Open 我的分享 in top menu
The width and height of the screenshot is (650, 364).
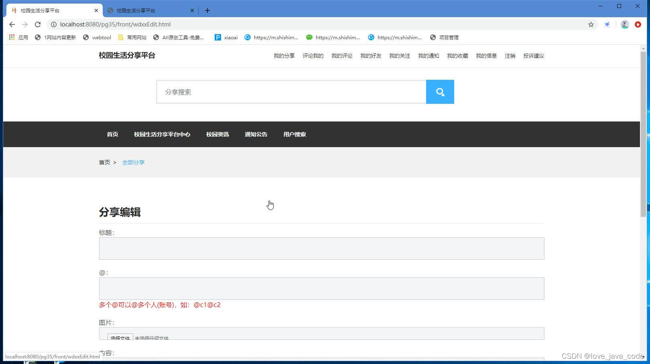pyautogui.click(x=284, y=56)
